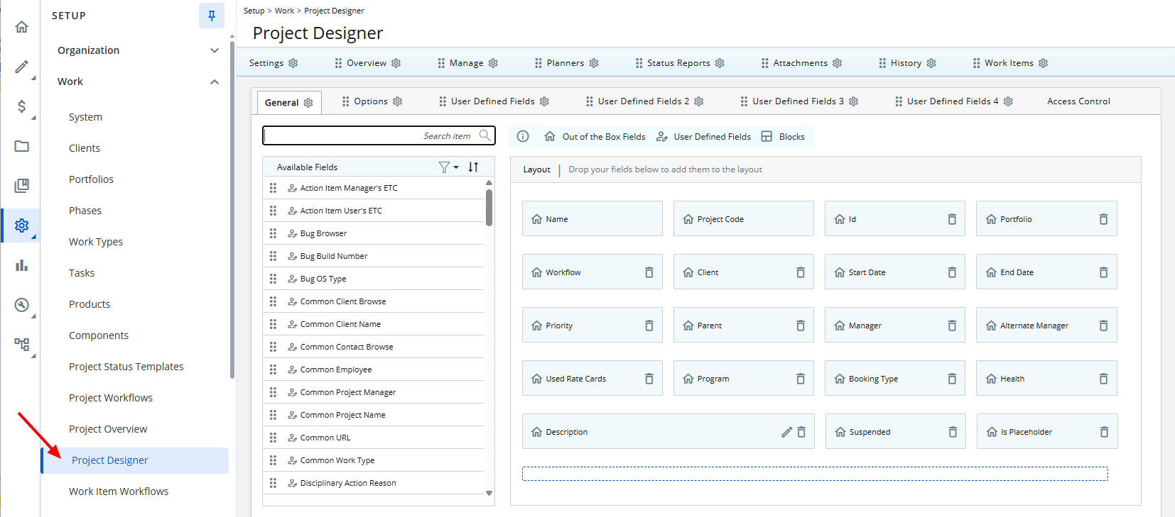Click the home icon in left sidebar

22,27
